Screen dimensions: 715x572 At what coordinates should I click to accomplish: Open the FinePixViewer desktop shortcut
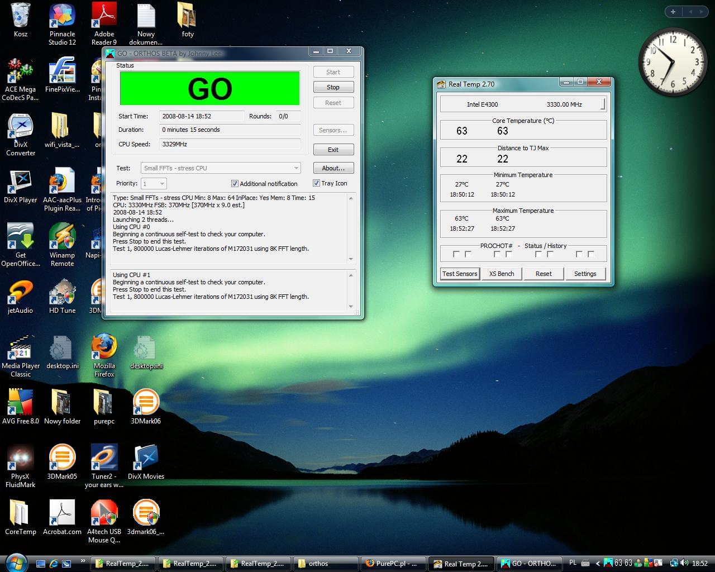(62, 75)
